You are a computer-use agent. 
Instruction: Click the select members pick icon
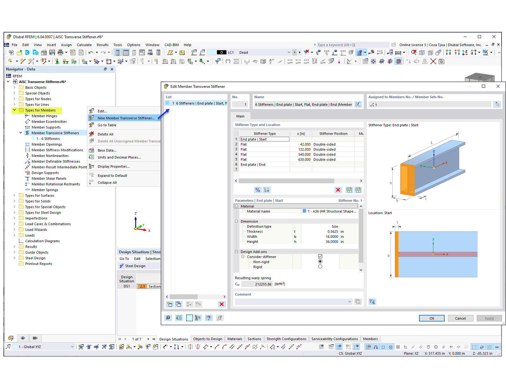coord(497,104)
